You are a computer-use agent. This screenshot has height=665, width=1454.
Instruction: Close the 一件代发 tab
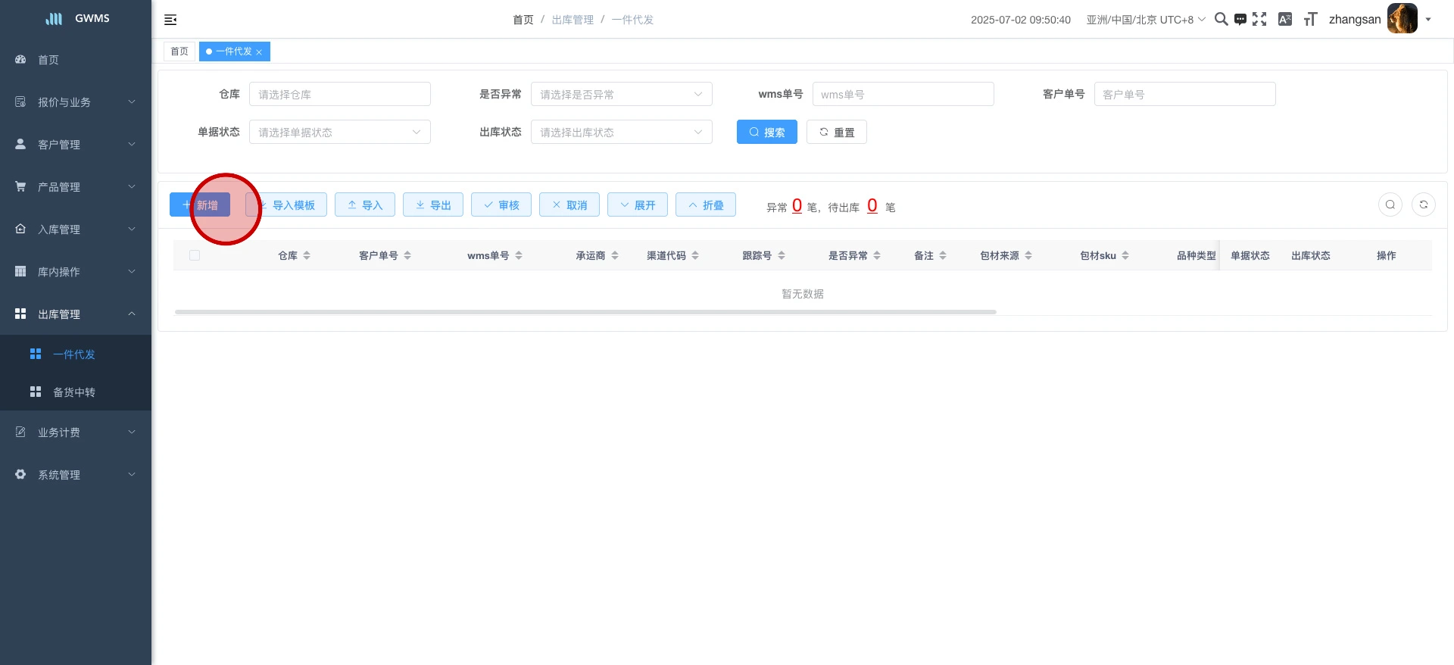click(x=259, y=52)
